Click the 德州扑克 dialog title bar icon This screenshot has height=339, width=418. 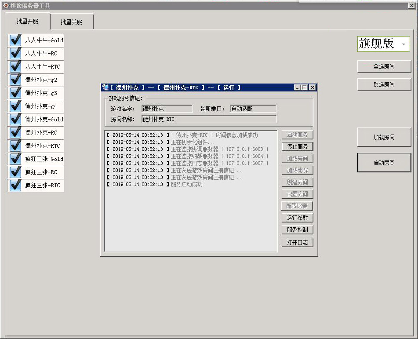105,87
